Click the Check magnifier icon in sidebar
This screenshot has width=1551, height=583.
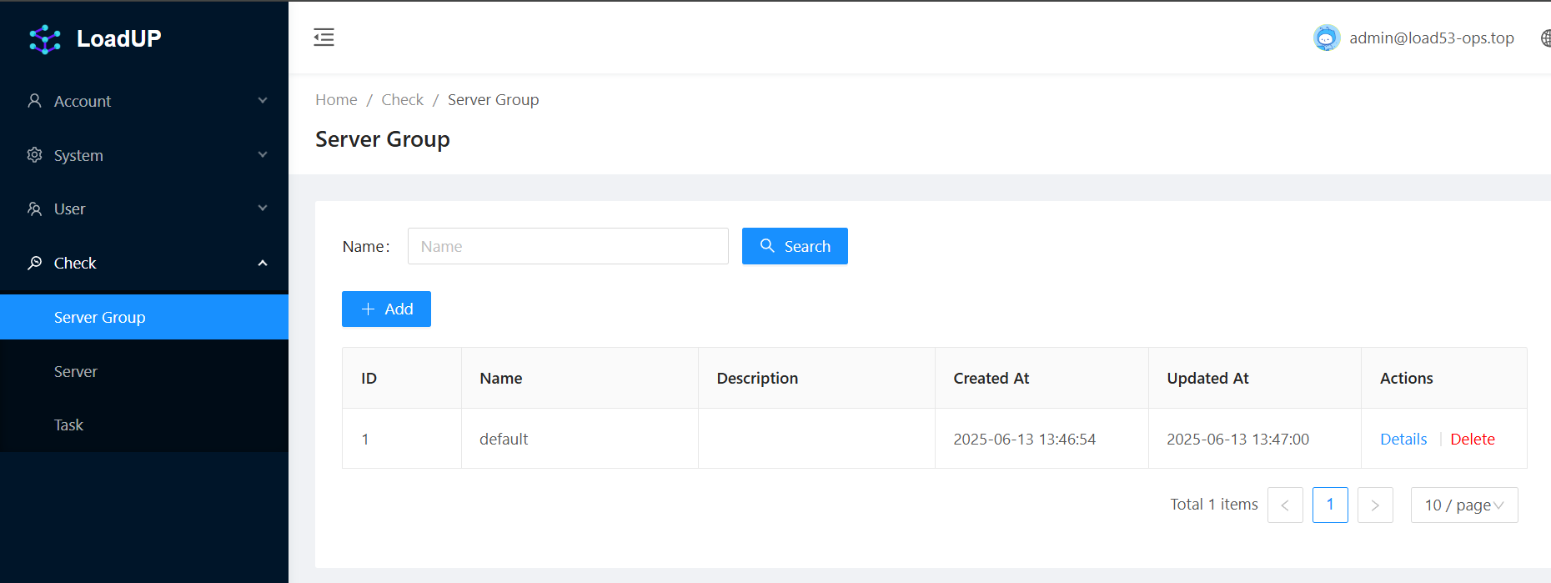click(34, 263)
